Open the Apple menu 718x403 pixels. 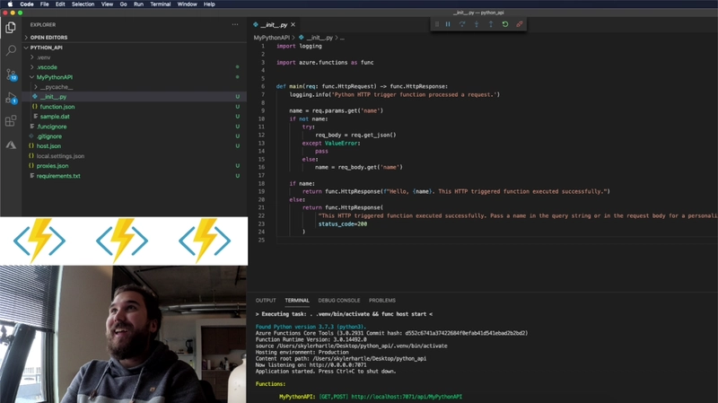[x=10, y=4]
